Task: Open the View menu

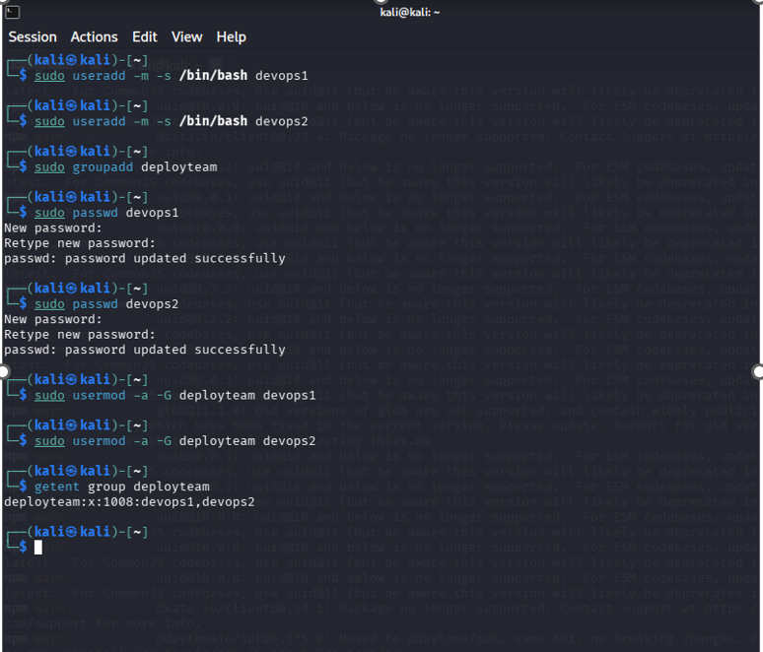Action: pyautogui.click(x=186, y=37)
